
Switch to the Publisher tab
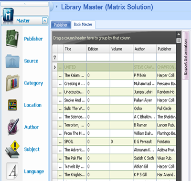[61, 25]
